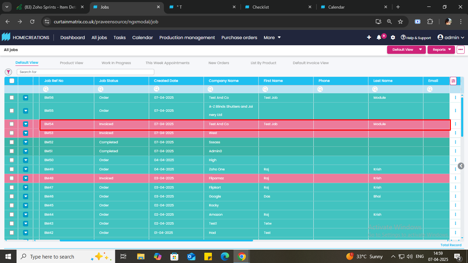
Task: Toggle the select-all checkbox in table header
Action: (12, 81)
